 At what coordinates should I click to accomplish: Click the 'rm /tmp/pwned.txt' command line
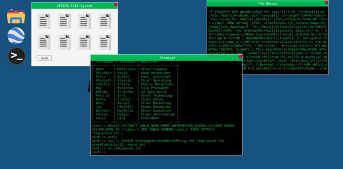click(x=116, y=148)
